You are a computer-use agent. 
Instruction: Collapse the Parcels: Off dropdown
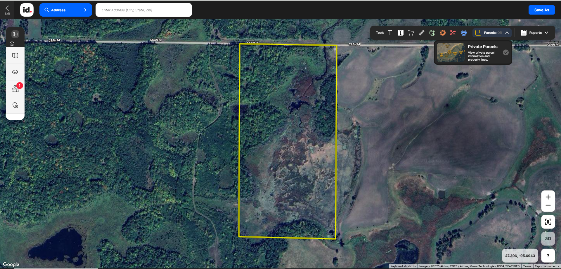click(x=492, y=33)
